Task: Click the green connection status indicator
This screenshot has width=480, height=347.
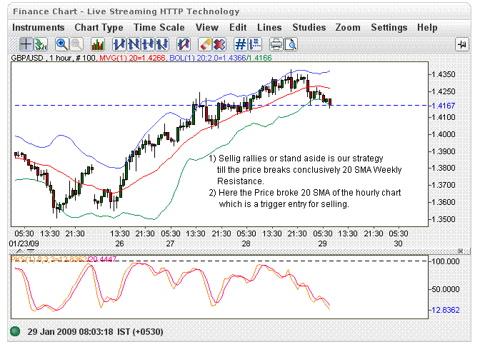Action: (x=15, y=331)
